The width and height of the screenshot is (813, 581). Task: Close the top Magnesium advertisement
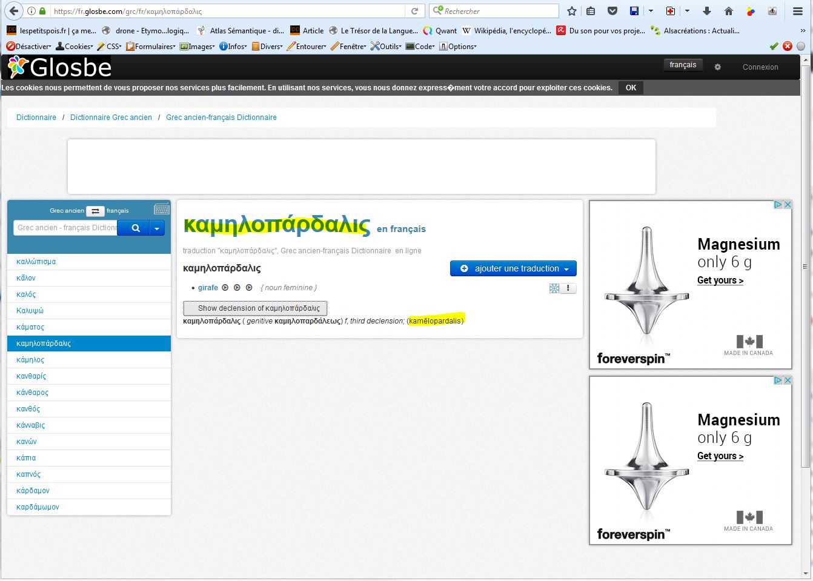788,205
